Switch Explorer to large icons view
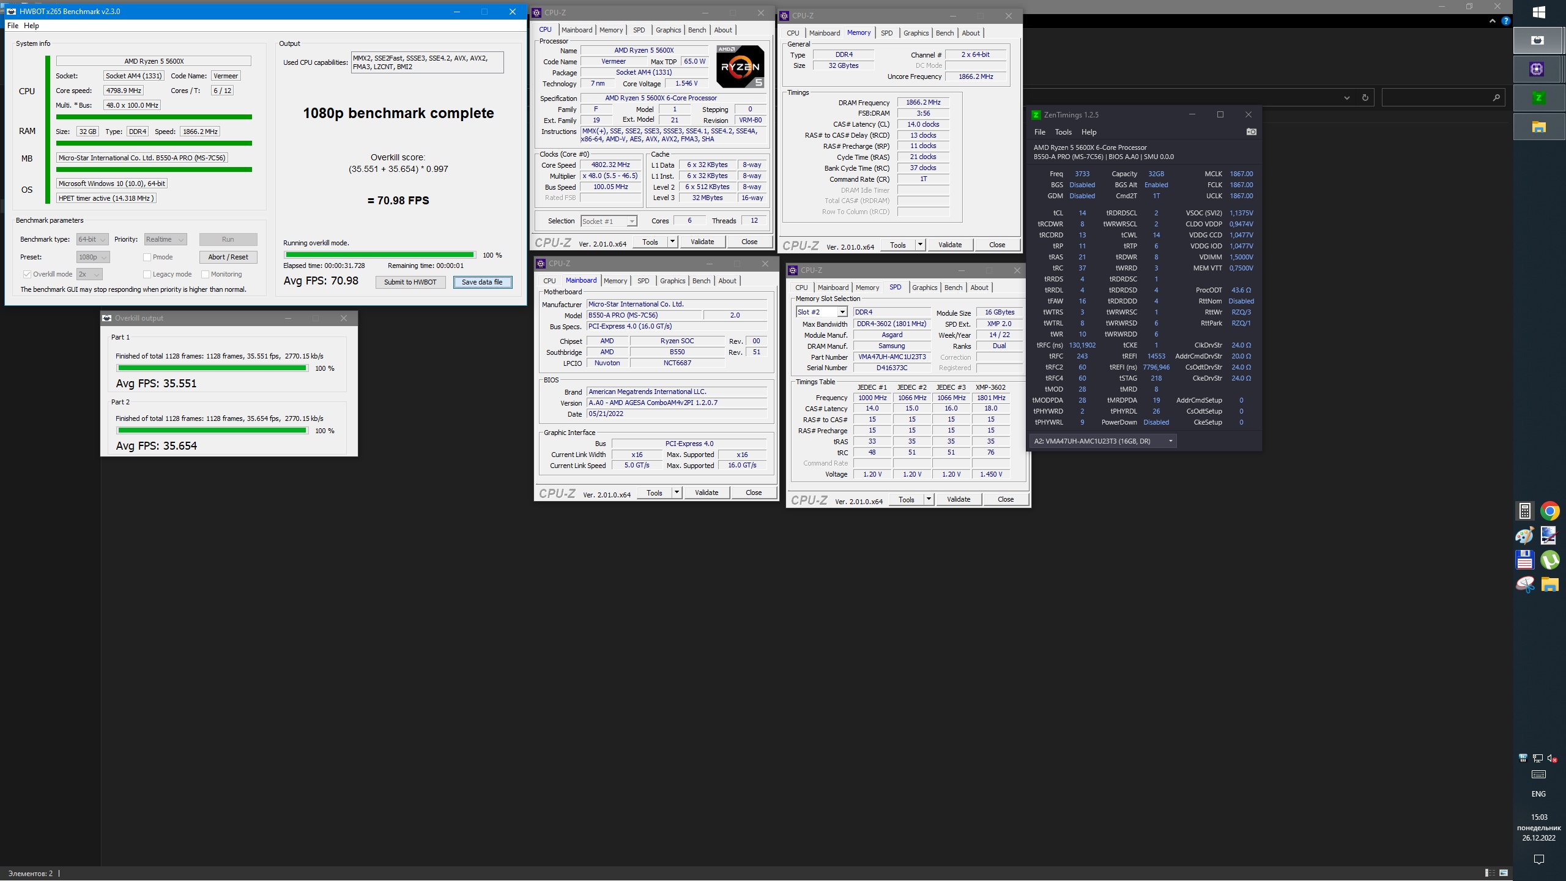This screenshot has height=881, width=1566. click(1504, 872)
